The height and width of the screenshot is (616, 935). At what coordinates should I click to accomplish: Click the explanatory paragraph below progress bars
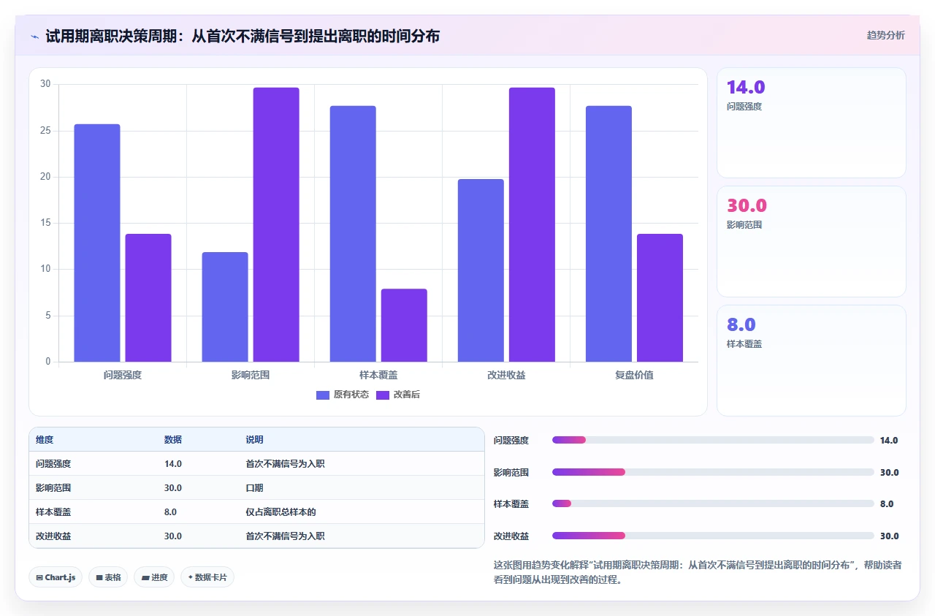[698, 572]
